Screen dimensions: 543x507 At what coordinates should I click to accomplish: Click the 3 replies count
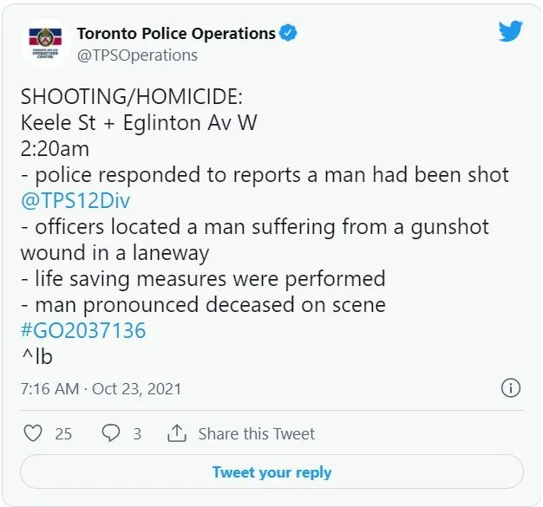point(137,434)
